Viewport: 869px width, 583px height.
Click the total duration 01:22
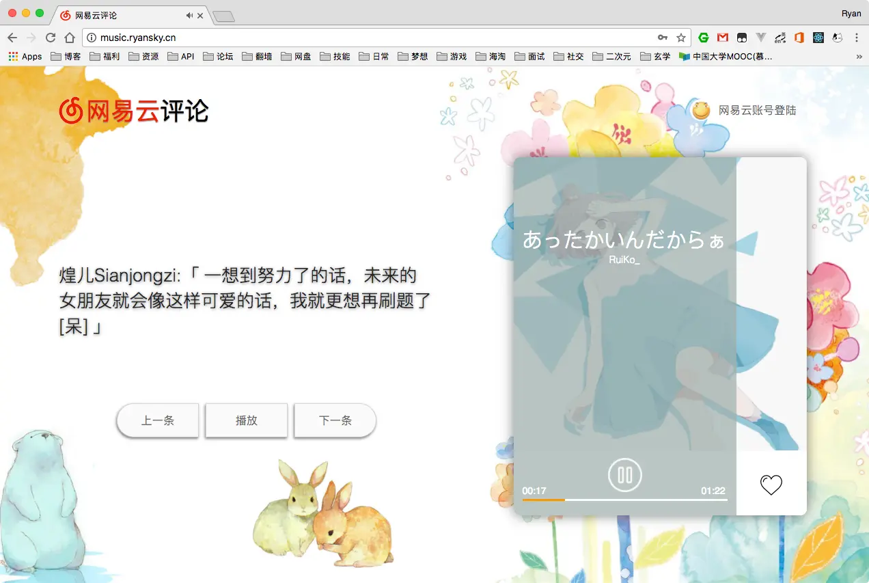pyautogui.click(x=713, y=491)
